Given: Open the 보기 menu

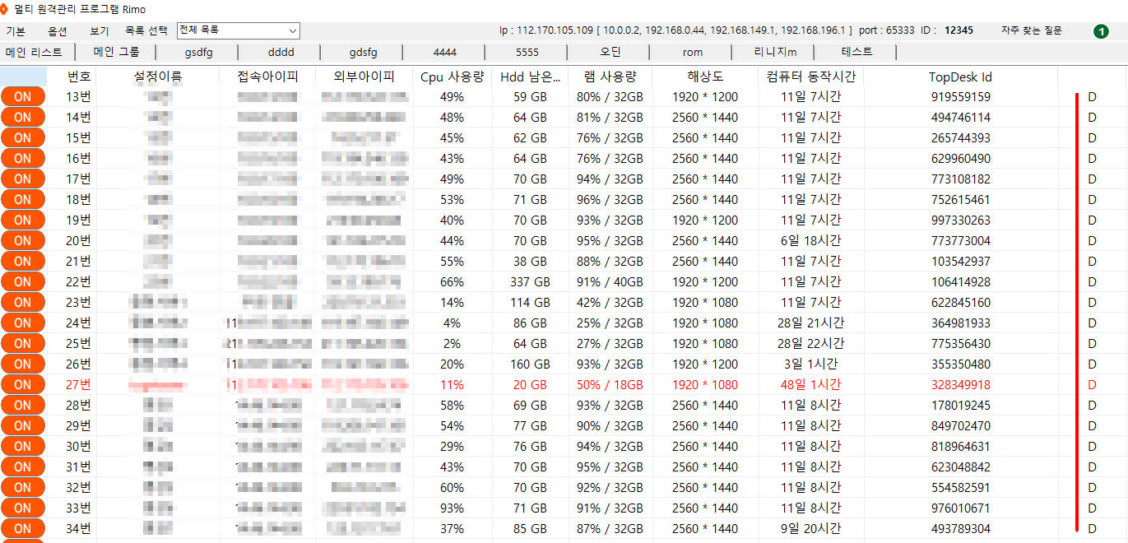Looking at the screenshot, I should click(100, 30).
